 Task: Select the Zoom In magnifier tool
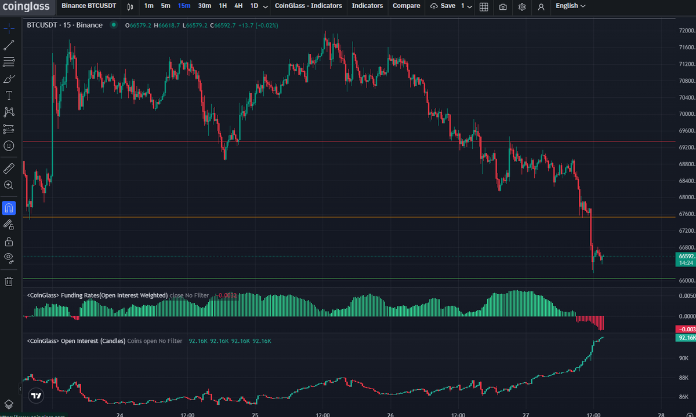pyautogui.click(x=9, y=185)
